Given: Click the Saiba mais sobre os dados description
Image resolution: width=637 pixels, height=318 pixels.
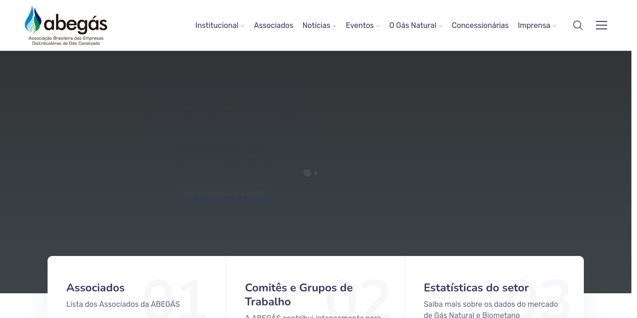Looking at the screenshot, I should coord(491,309).
